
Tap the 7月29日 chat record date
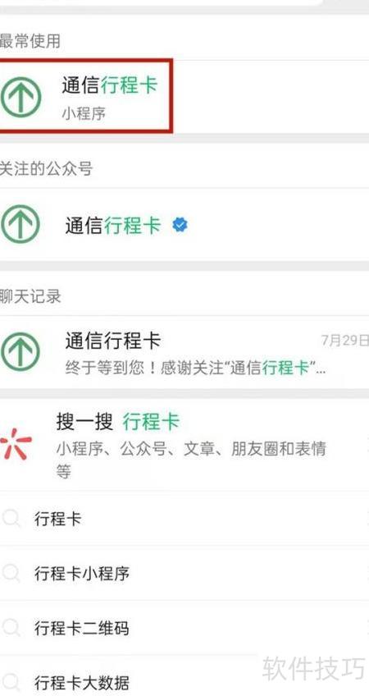pyautogui.click(x=345, y=341)
